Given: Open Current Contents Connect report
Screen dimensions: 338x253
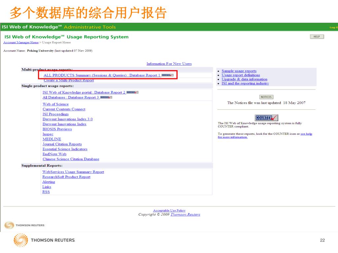Looking at the screenshot, I should pyautogui.click(x=64, y=109).
